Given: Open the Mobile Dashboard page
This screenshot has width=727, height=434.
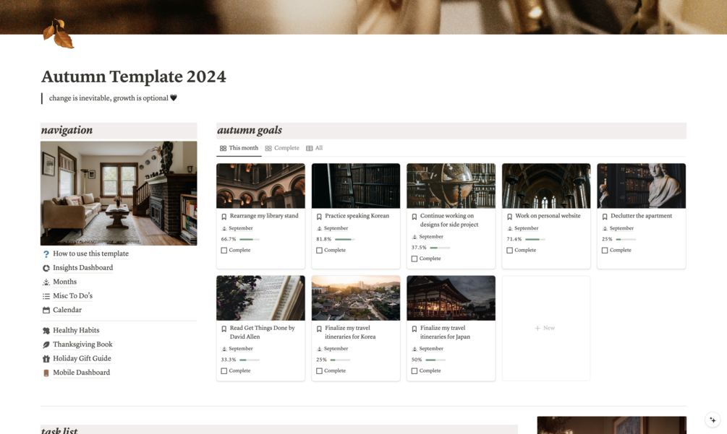Looking at the screenshot, I should 82,373.
